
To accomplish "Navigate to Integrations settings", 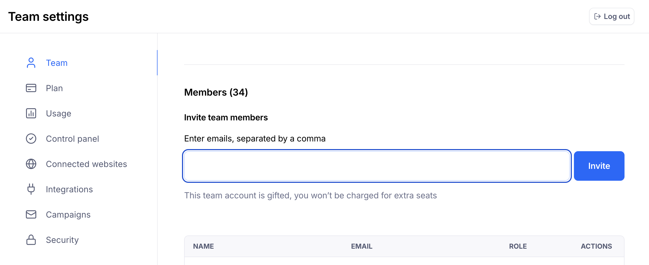I will click(x=69, y=189).
